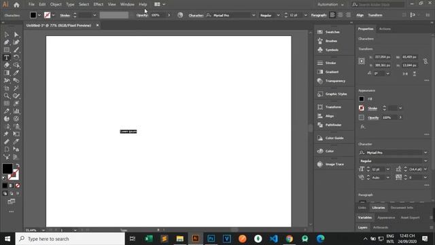
Task: Click Character link in control bar
Action: 196,15
